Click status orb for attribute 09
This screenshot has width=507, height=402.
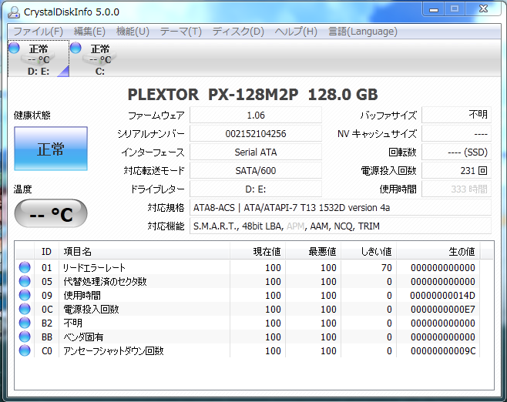[x=25, y=295]
